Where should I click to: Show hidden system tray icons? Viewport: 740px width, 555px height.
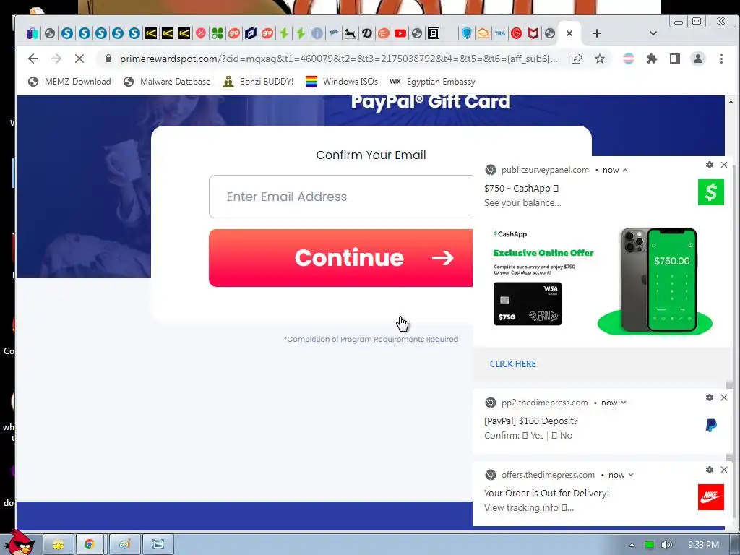632,545
